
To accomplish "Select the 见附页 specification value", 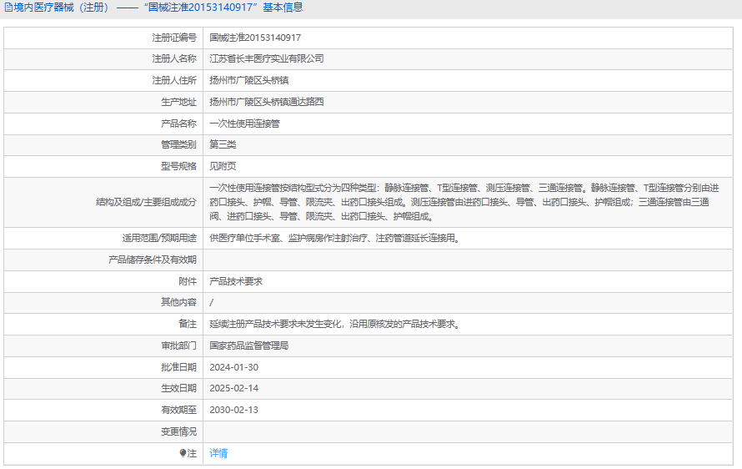I will (x=223, y=166).
